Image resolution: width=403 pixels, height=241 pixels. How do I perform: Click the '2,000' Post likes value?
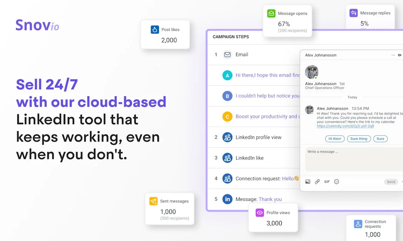coord(169,40)
